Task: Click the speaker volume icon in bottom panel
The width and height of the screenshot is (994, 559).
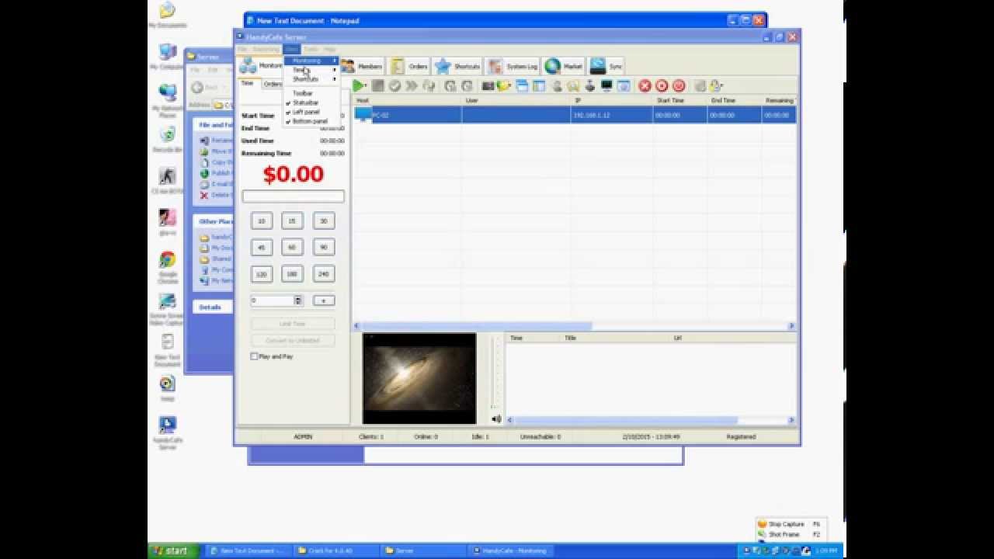Action: [x=496, y=419]
